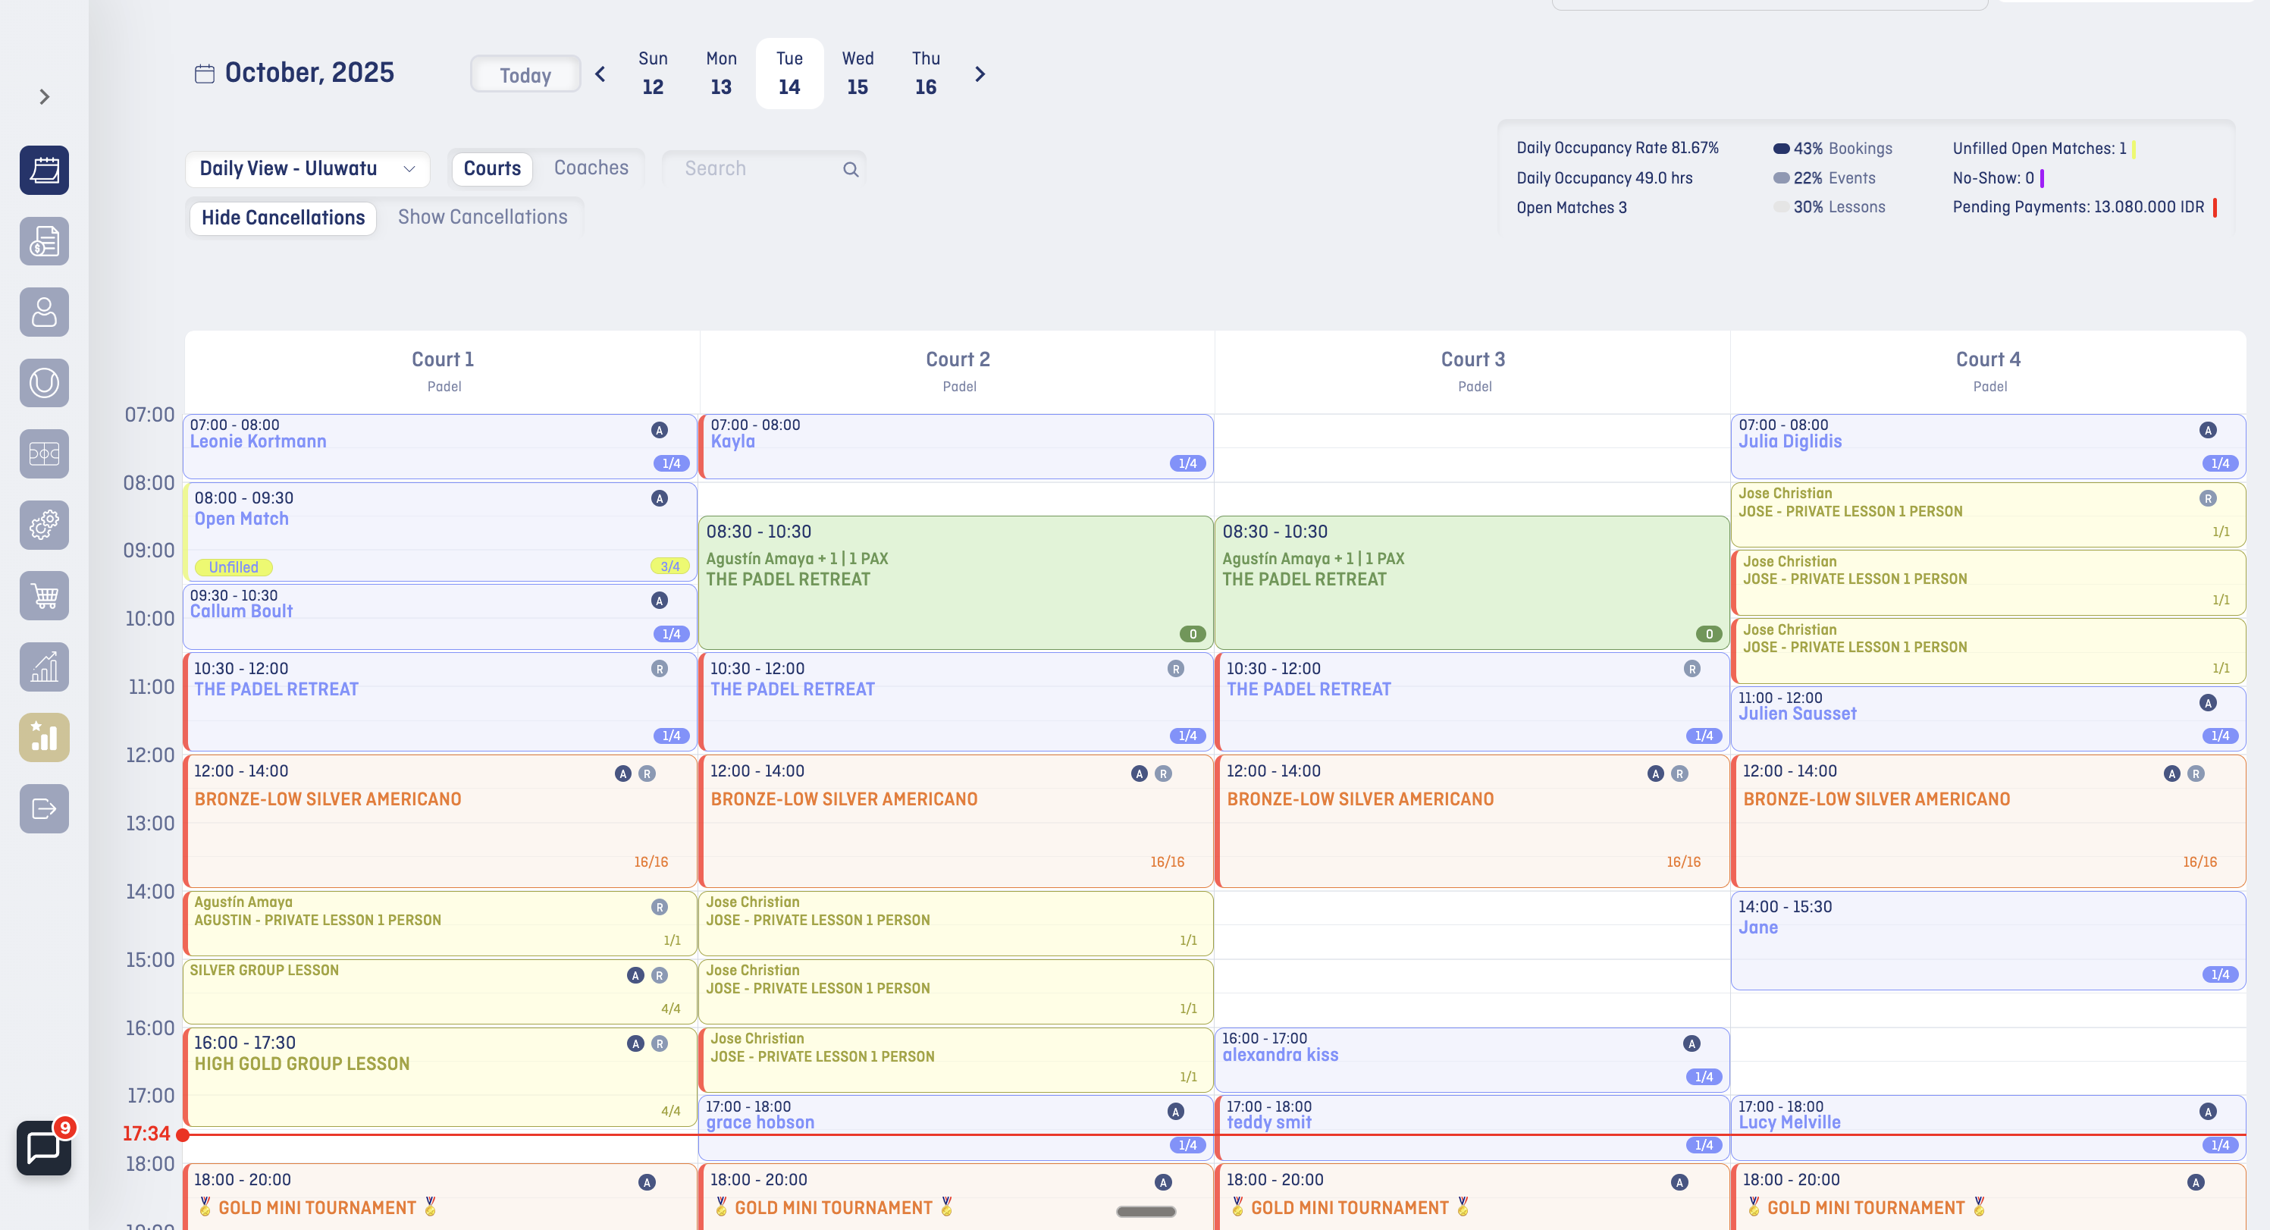
Task: Click the tennis ball sports icon
Action: (x=43, y=382)
